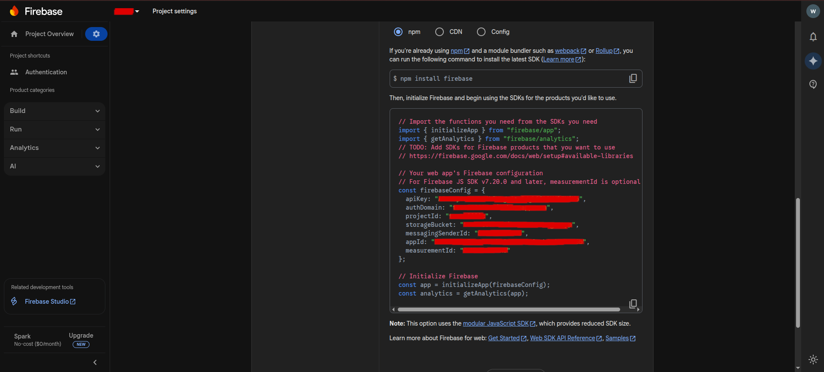Select the Config radio option

(x=481, y=32)
